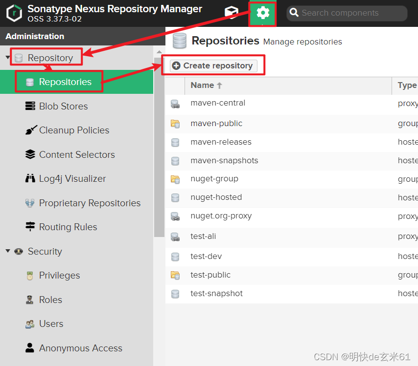
Task: Click the Create repository button
Action: coord(213,66)
